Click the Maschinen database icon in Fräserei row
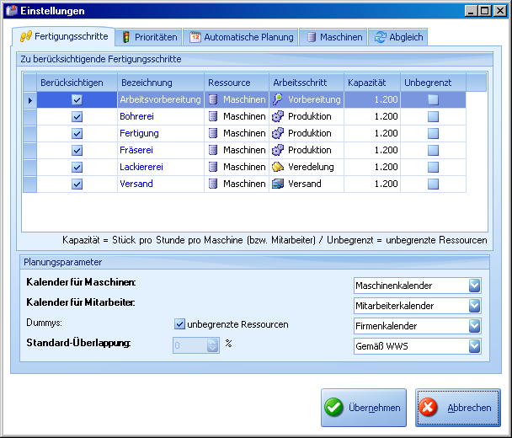Screen dimensions: 512x438 pos(213,150)
